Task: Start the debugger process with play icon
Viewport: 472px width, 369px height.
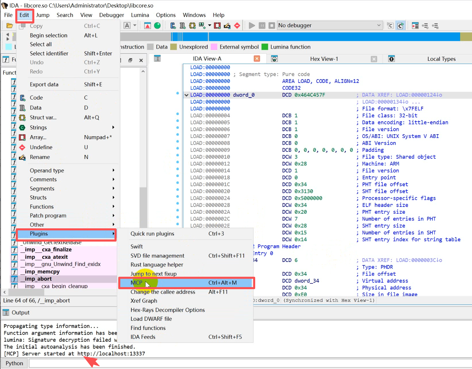Action: tap(252, 25)
